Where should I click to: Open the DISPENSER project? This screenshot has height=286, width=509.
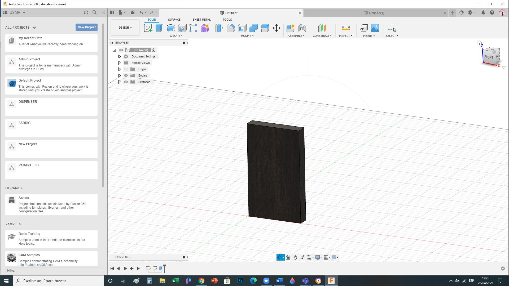pos(51,107)
